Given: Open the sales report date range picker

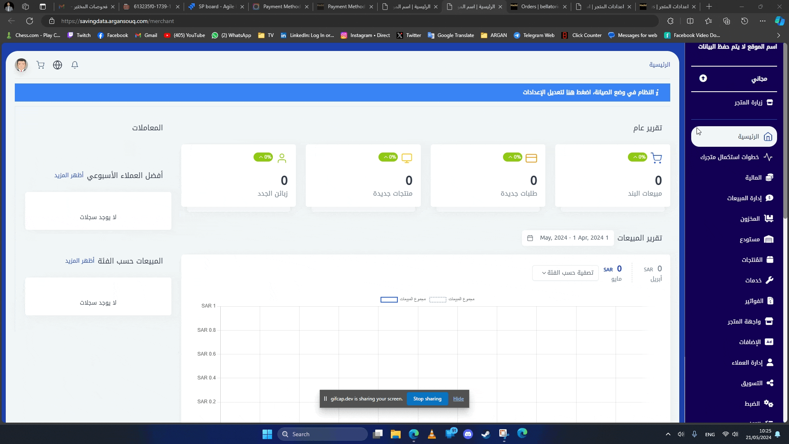Looking at the screenshot, I should point(568,238).
